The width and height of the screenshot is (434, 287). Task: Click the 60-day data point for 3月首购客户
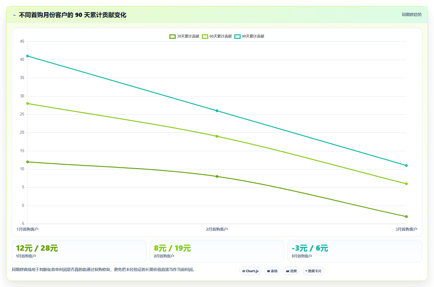(x=406, y=184)
